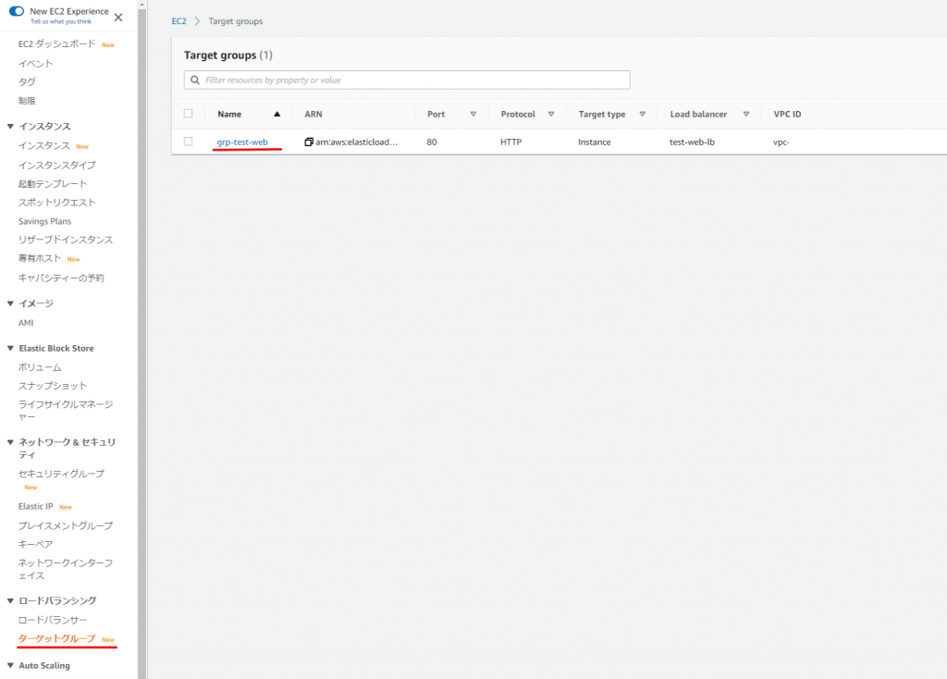The height and width of the screenshot is (679, 947).
Task: Go to EC2 breadcrumb link
Action: tap(178, 21)
